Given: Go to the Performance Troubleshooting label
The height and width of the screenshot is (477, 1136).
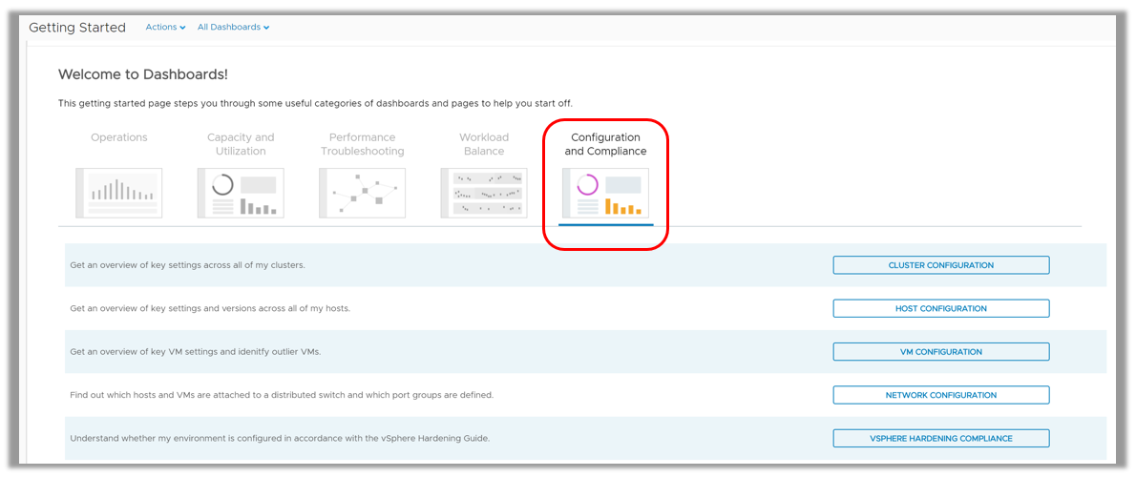Looking at the screenshot, I should pyautogui.click(x=362, y=144).
